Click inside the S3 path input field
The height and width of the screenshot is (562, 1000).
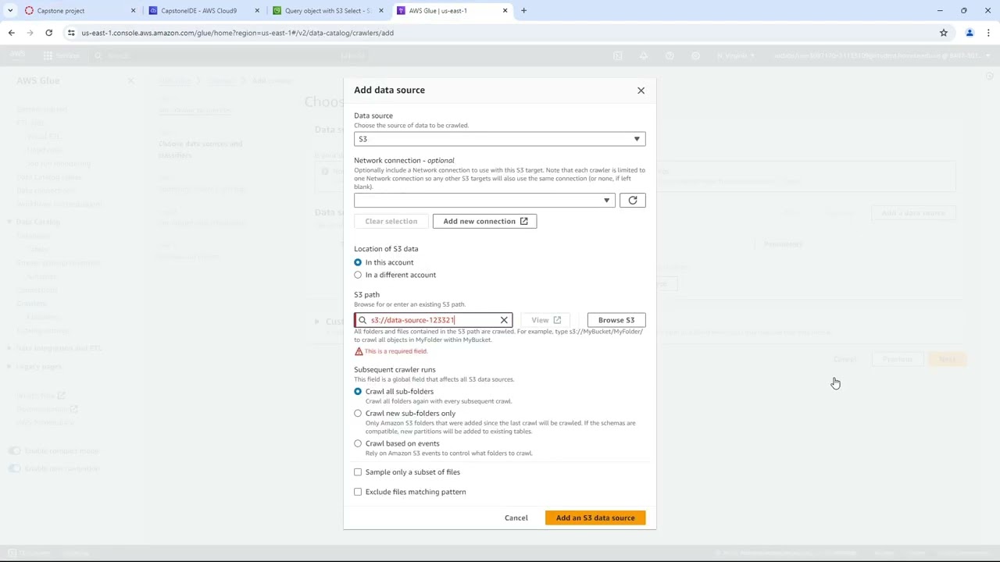point(433,320)
